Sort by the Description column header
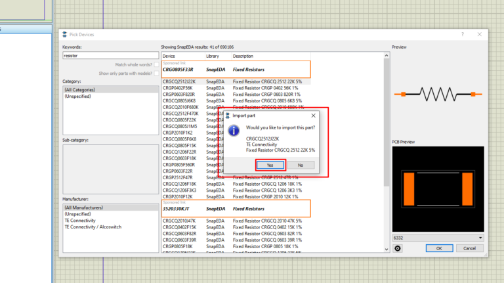The height and width of the screenshot is (283, 504). 270,56
